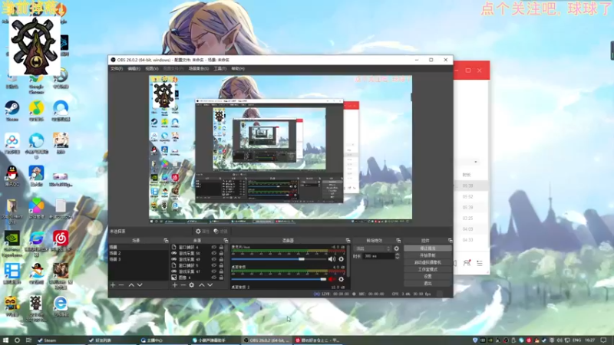614x345 pixels.
Task: Open Filters for selected source
Action: (220, 232)
